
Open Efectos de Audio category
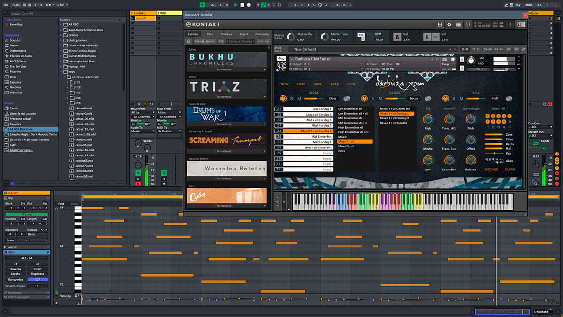click(21, 56)
